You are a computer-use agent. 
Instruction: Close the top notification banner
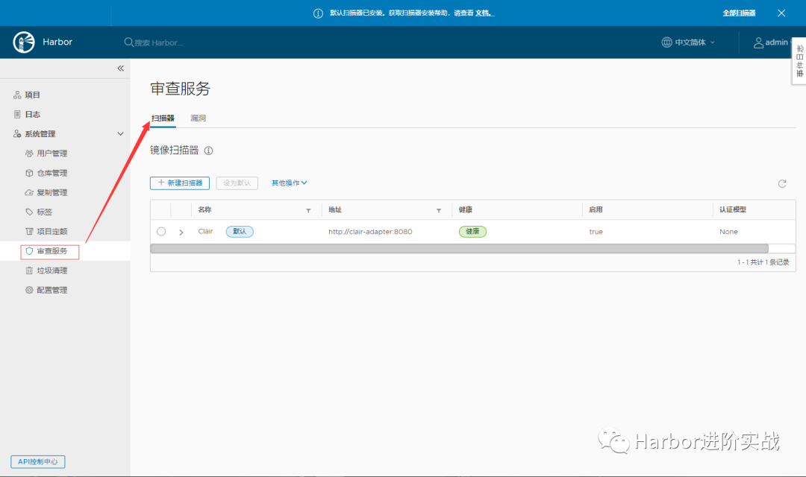pyautogui.click(x=781, y=13)
